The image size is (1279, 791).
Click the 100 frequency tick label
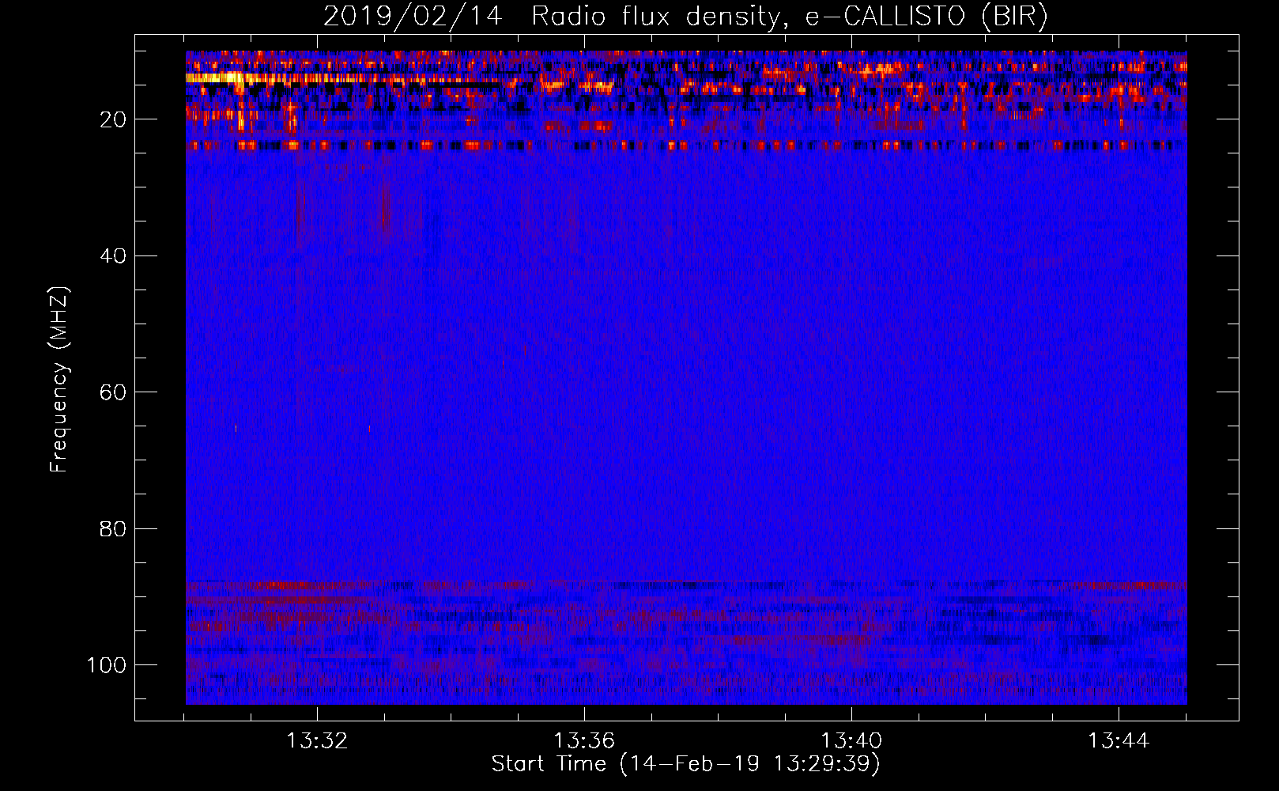[107, 665]
